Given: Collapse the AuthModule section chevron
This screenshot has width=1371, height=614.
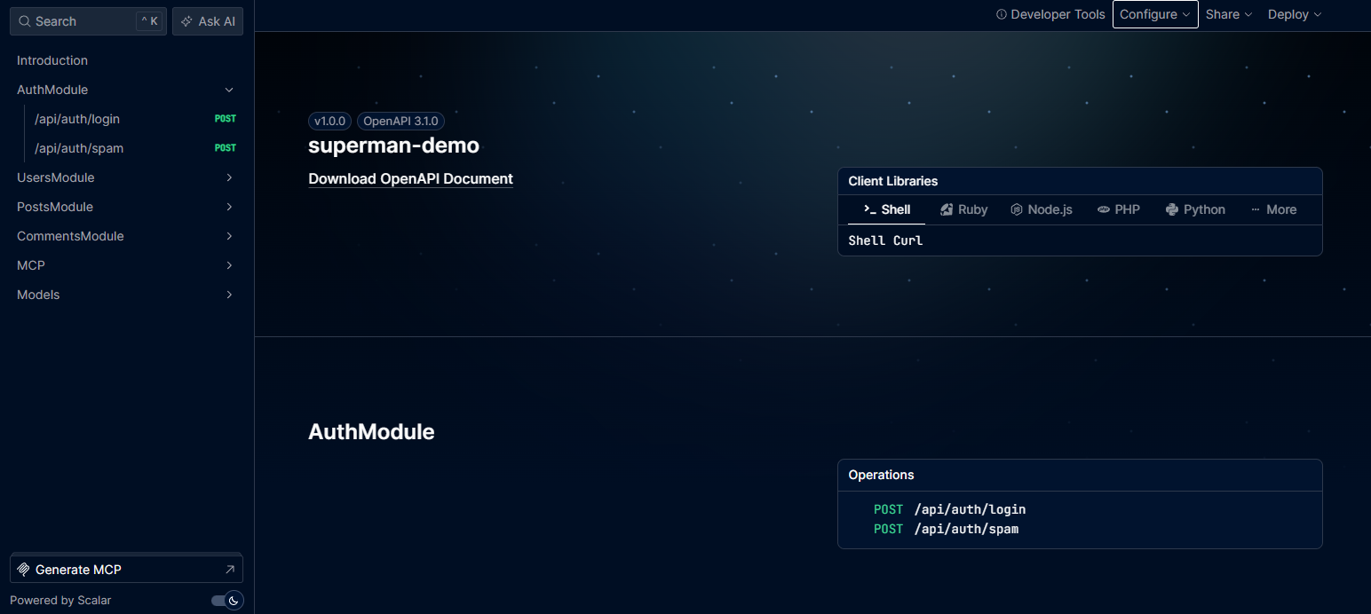Looking at the screenshot, I should coord(229,90).
